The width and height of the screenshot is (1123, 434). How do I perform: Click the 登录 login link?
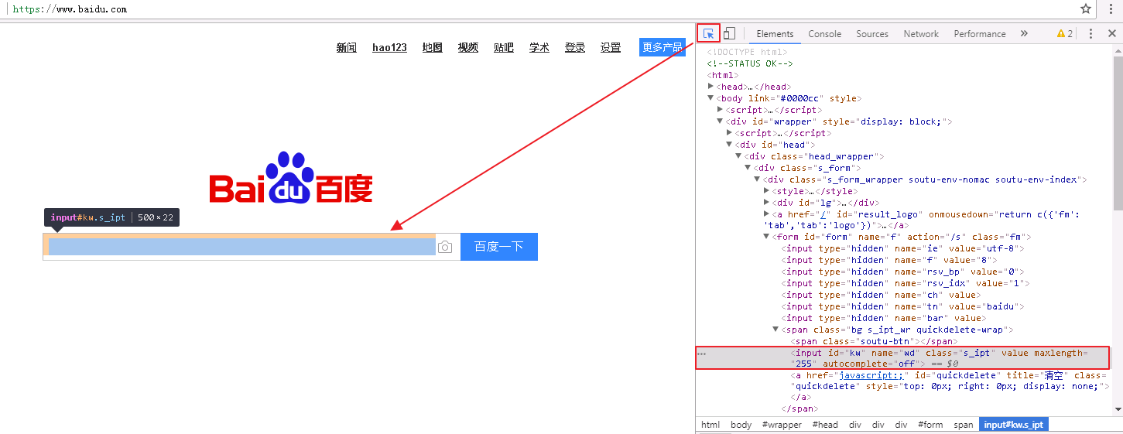[575, 47]
